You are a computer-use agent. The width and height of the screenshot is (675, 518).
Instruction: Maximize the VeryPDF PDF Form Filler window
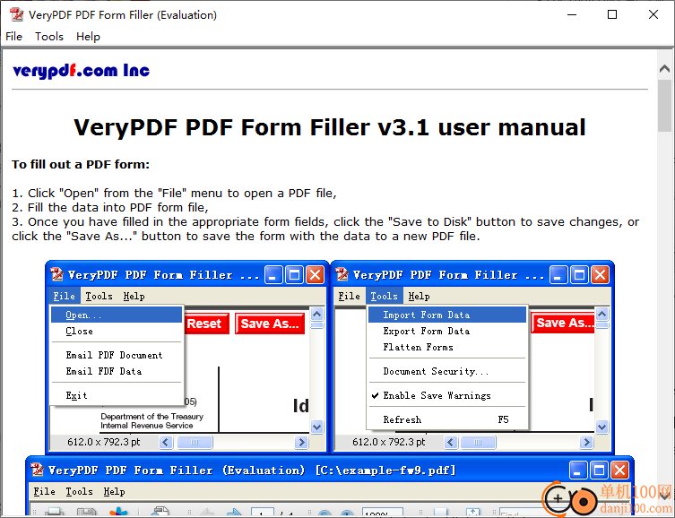click(611, 14)
